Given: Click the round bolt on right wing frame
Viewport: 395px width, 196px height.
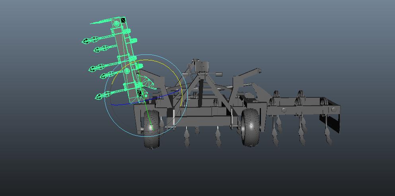Looking at the screenshot, I should (x=284, y=110).
